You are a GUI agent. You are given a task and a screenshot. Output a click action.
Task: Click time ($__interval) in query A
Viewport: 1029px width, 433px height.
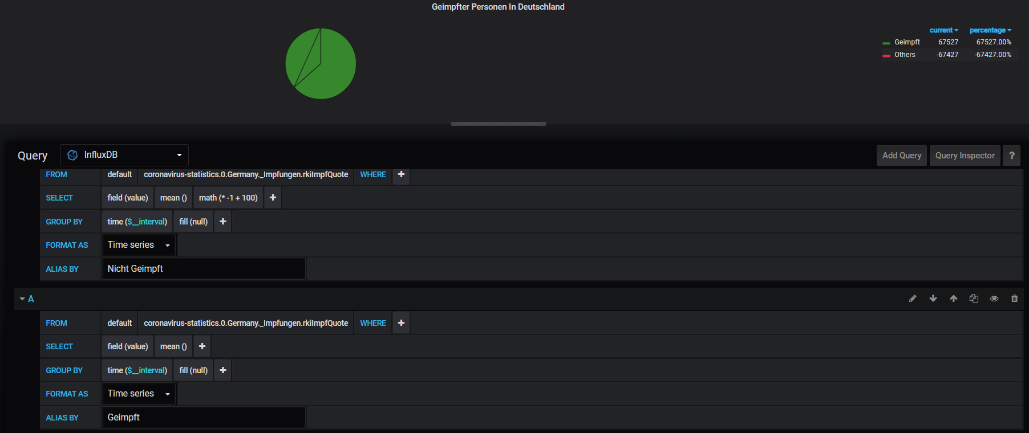(x=137, y=370)
